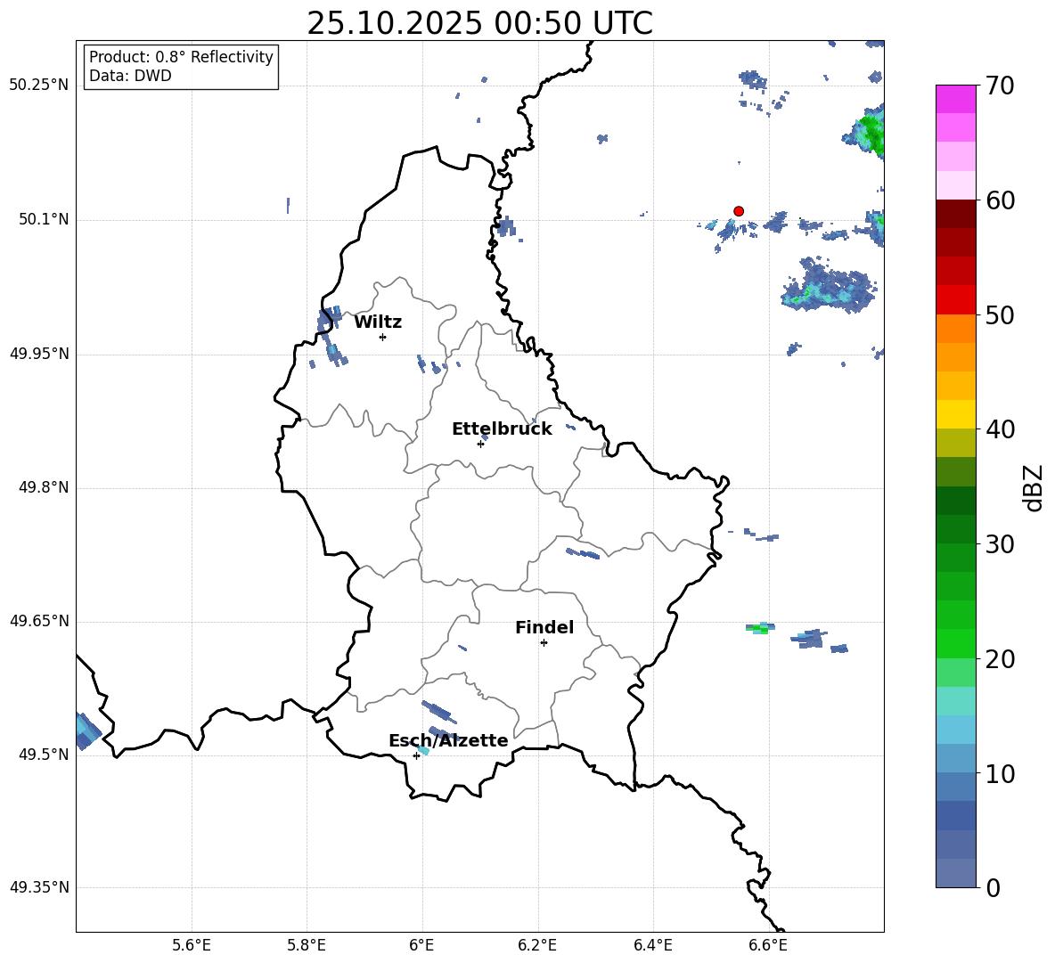Click the 6.6°E longitude label

point(768,945)
